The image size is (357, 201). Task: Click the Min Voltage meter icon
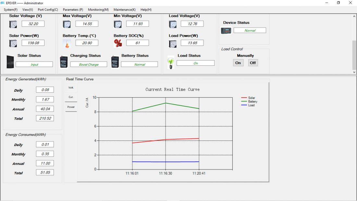[118, 24]
